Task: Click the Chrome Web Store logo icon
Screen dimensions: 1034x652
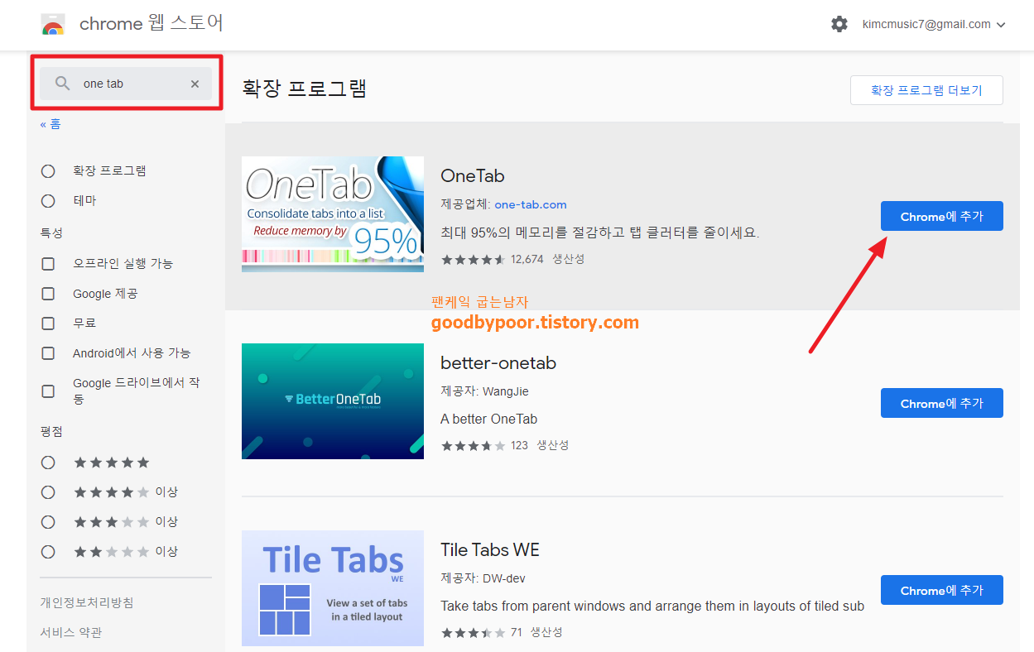Action: click(53, 25)
